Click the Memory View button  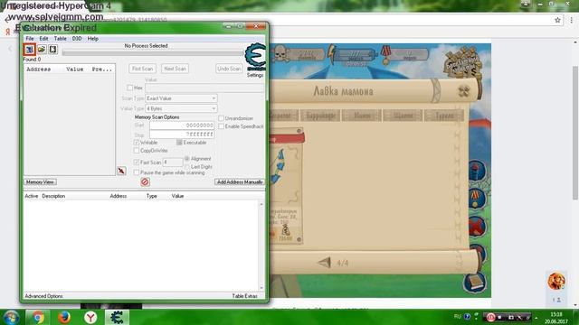pos(40,182)
